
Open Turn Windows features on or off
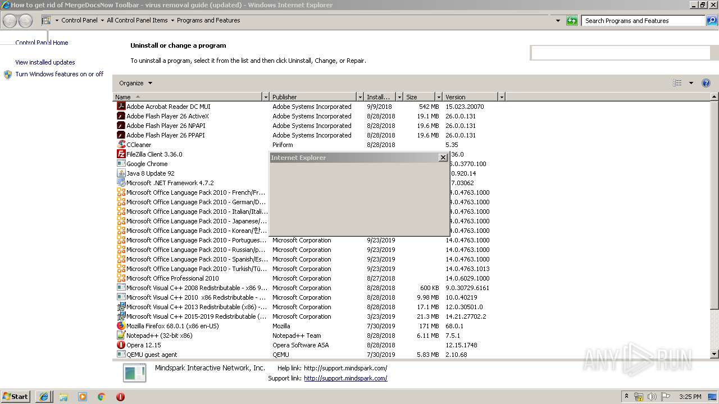coord(59,74)
